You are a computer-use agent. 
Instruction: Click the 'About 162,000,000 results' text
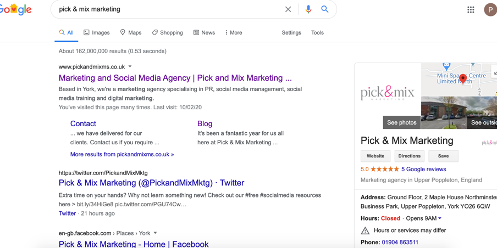[113, 51]
